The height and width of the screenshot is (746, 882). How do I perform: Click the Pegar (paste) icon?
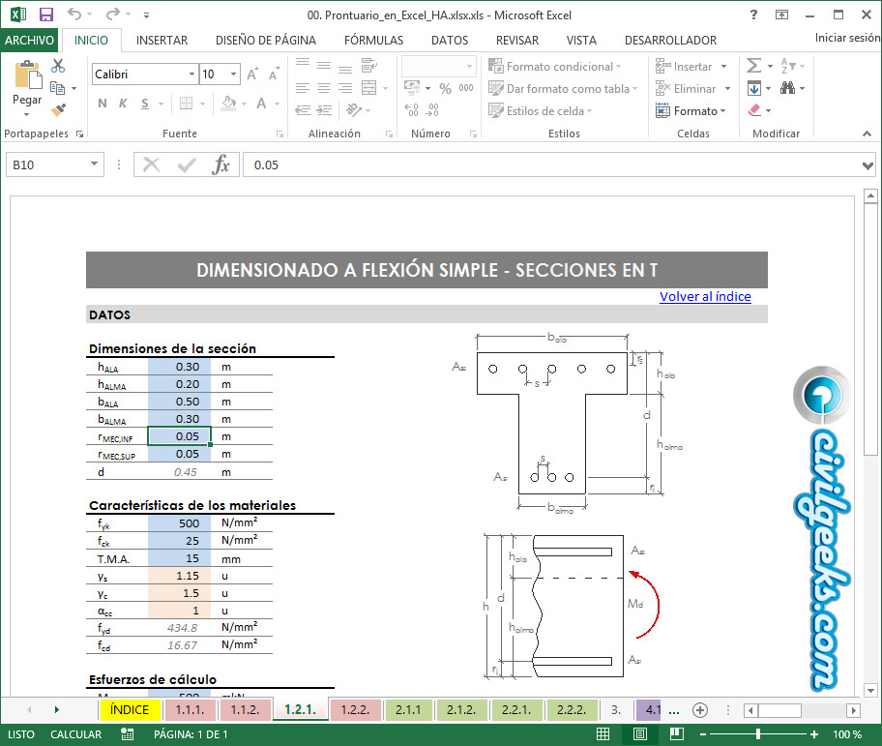pyautogui.click(x=27, y=76)
